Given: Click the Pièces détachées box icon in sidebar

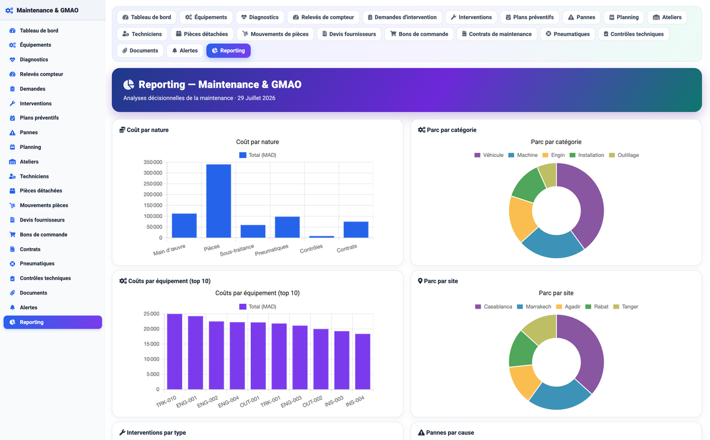Looking at the screenshot, I should [12, 191].
